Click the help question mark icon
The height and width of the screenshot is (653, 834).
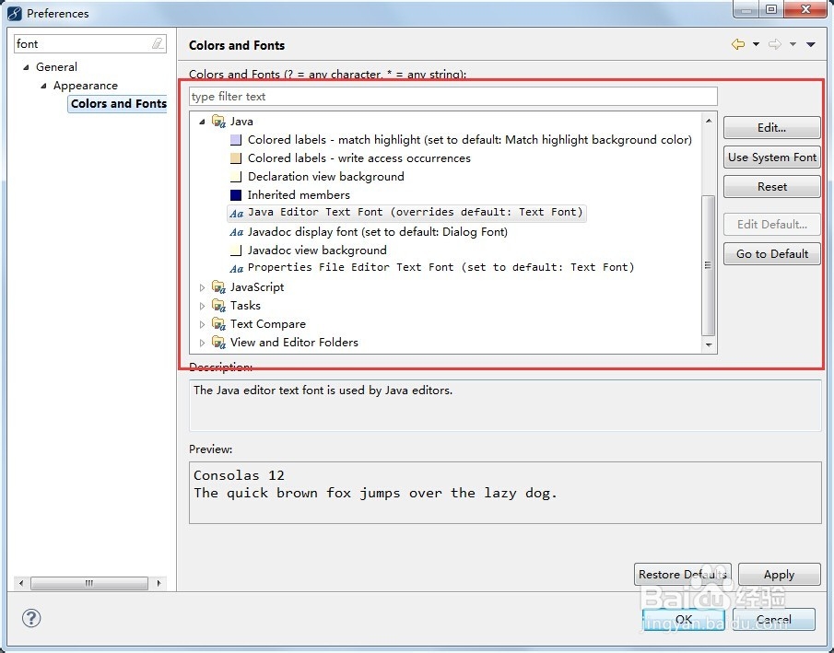click(x=31, y=618)
